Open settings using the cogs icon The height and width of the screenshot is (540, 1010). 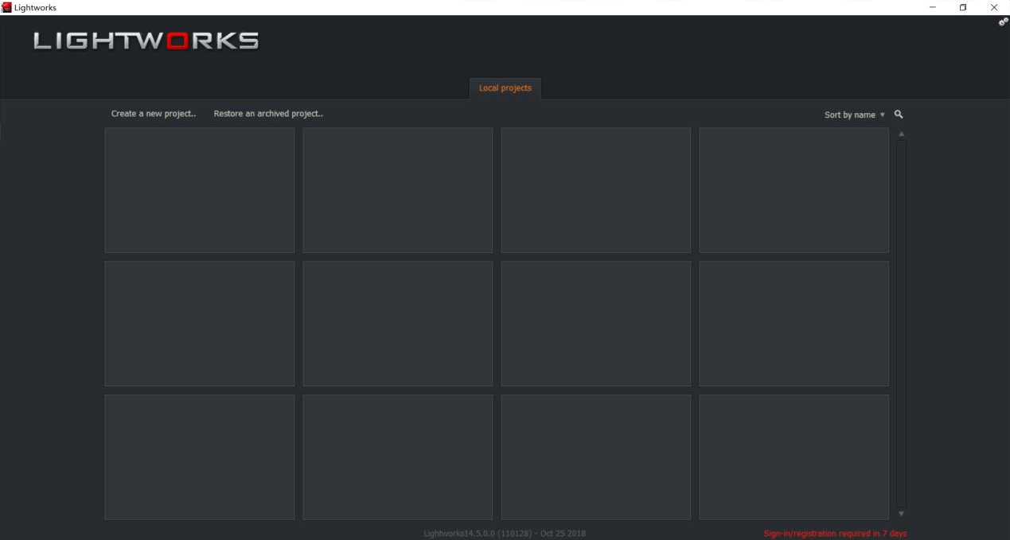(x=1002, y=21)
